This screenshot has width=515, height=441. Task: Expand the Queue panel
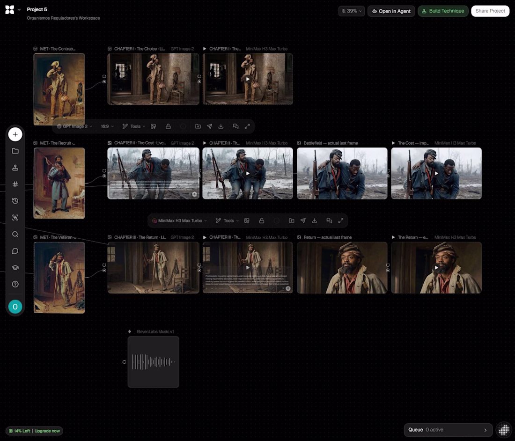448,430
